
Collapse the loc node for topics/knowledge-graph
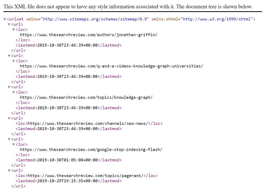(x=14, y=92)
